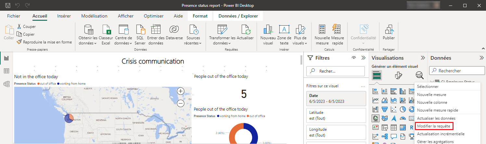Image resolution: width=486 pixels, height=144 pixels.
Task: Open the Données / Explorer tab
Action: point(238,16)
